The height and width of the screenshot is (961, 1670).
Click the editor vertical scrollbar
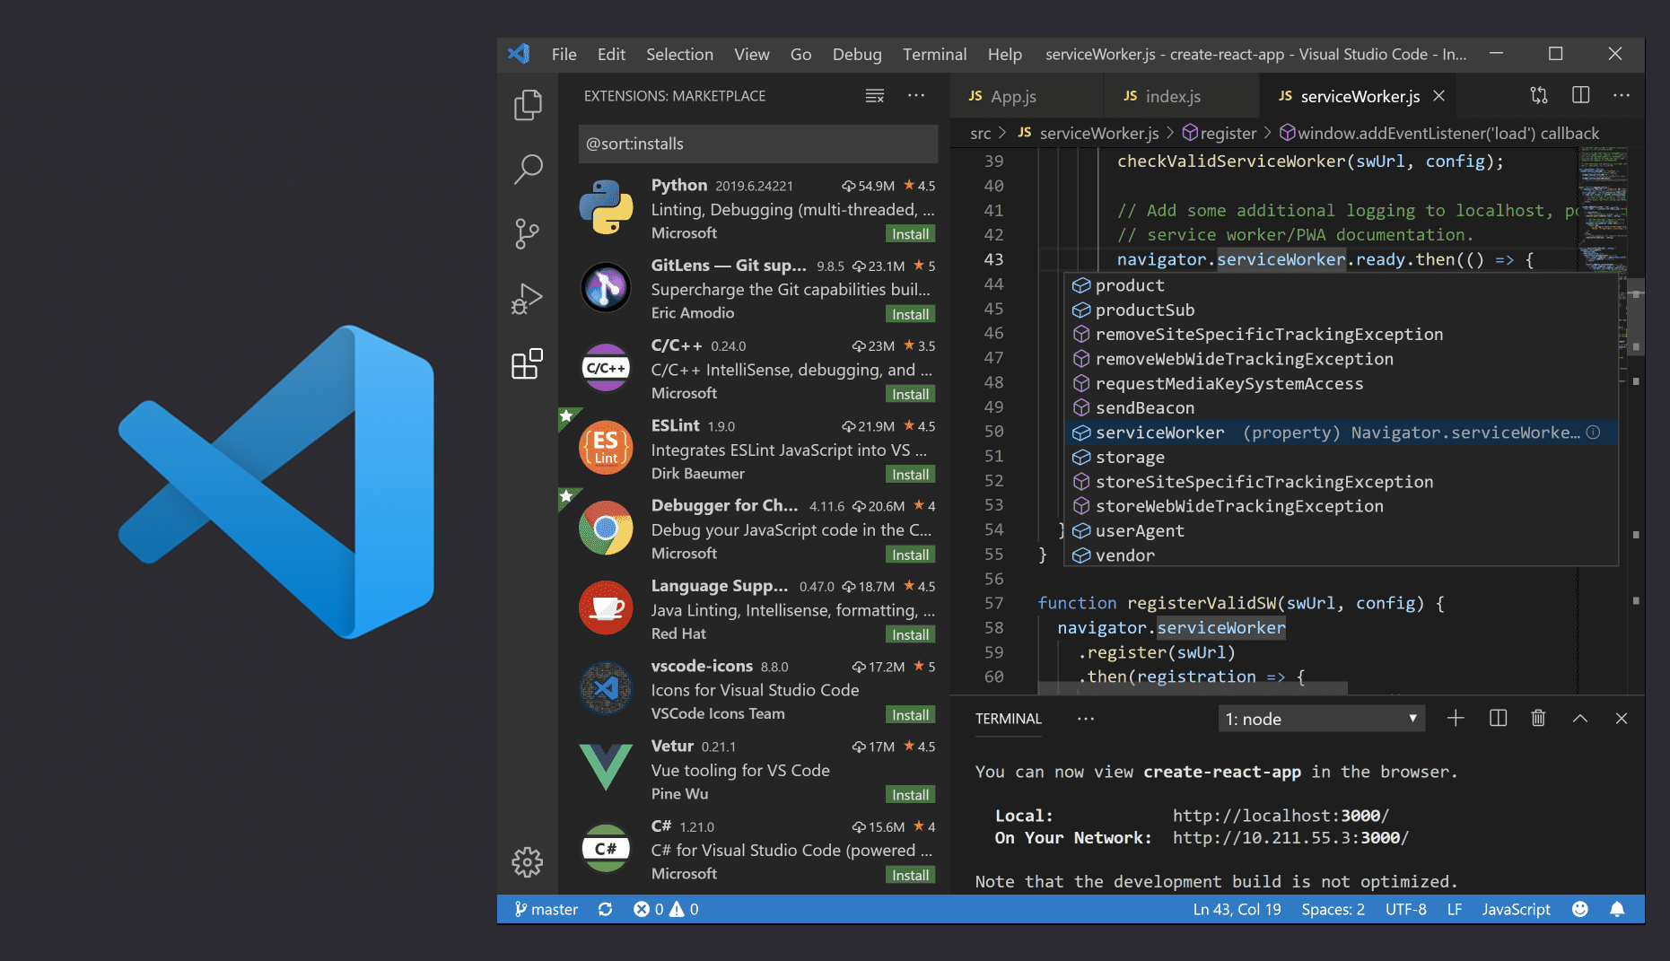pos(1636,319)
